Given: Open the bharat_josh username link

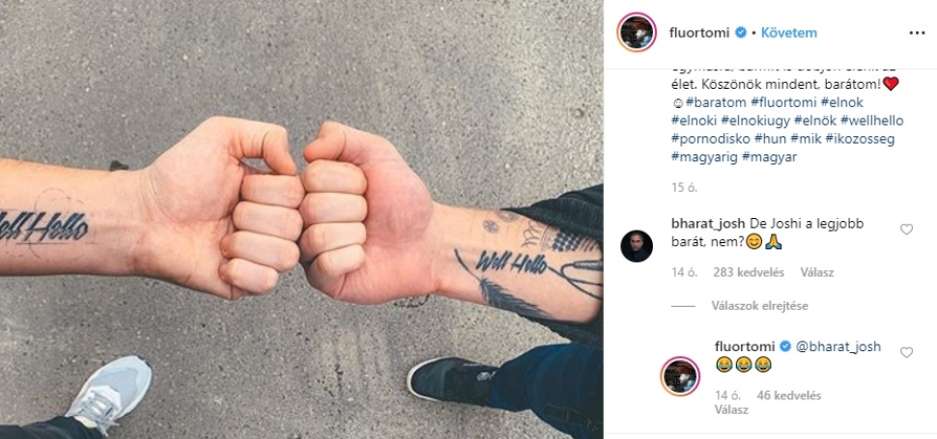Looking at the screenshot, I should coord(708,224).
